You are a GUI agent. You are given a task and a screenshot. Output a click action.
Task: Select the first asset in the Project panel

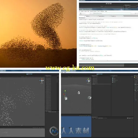point(114,78)
